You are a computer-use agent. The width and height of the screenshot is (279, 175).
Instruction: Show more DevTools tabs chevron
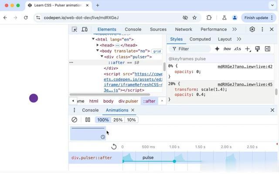[x=235, y=29]
